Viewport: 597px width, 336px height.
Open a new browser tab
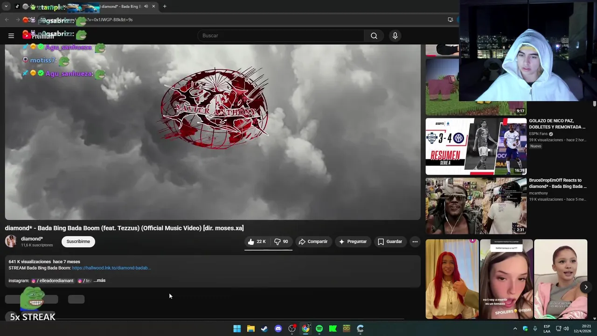165,7
